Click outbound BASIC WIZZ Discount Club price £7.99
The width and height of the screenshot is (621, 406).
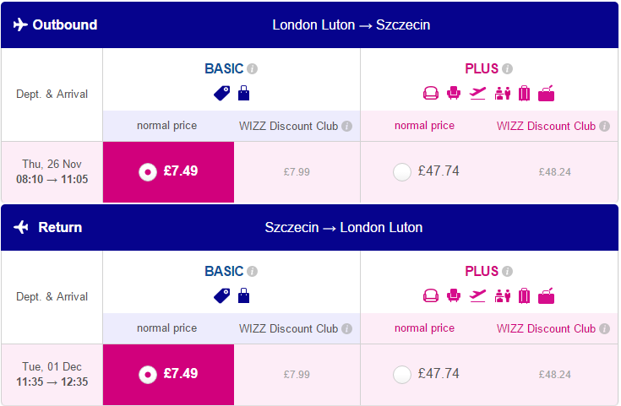(297, 172)
